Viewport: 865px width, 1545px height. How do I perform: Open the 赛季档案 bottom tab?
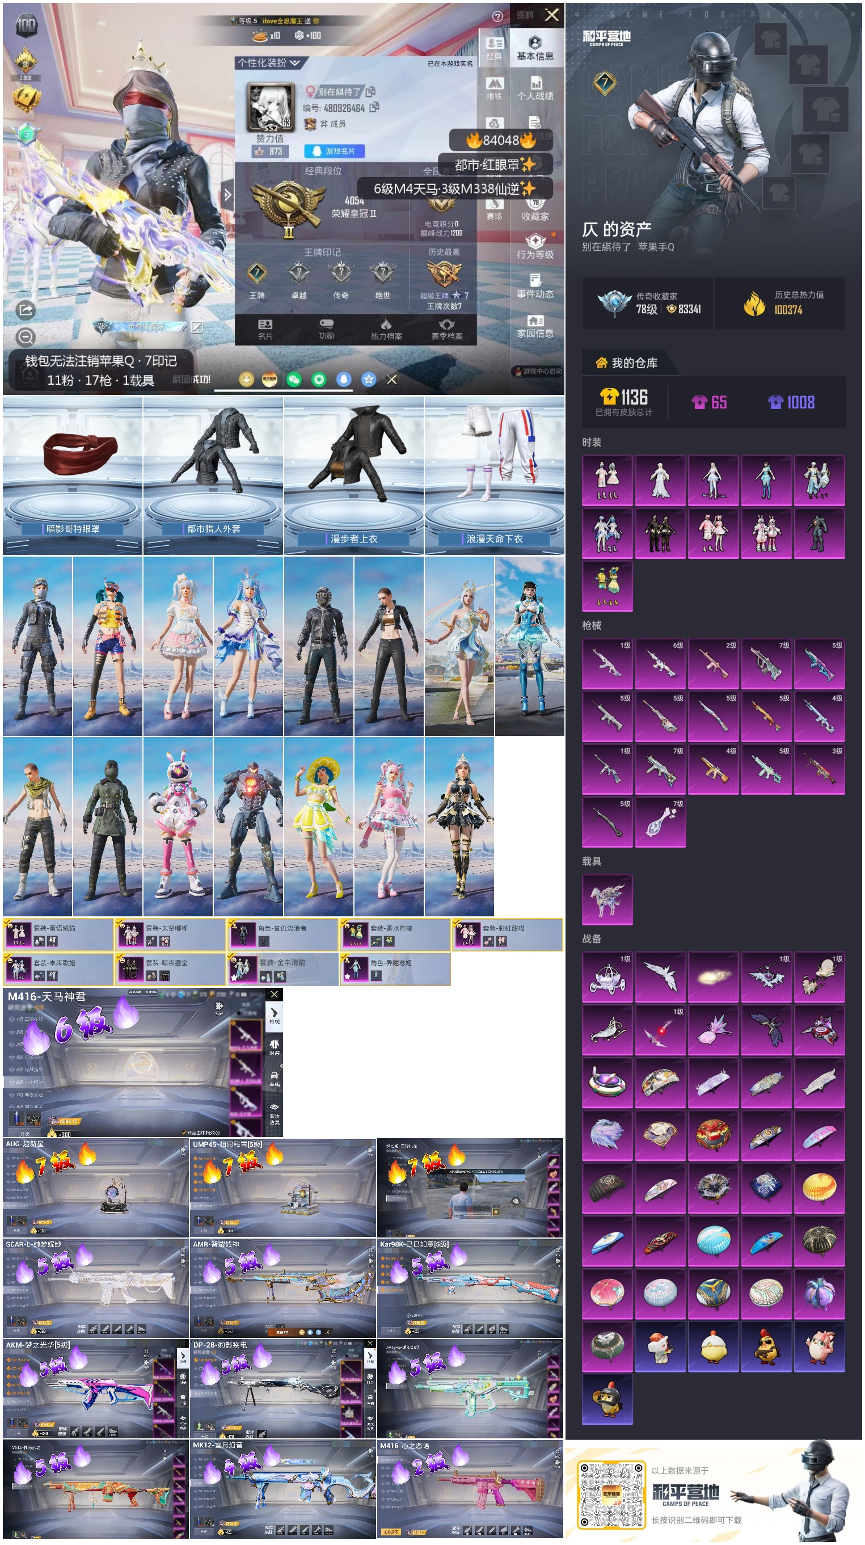[x=447, y=330]
